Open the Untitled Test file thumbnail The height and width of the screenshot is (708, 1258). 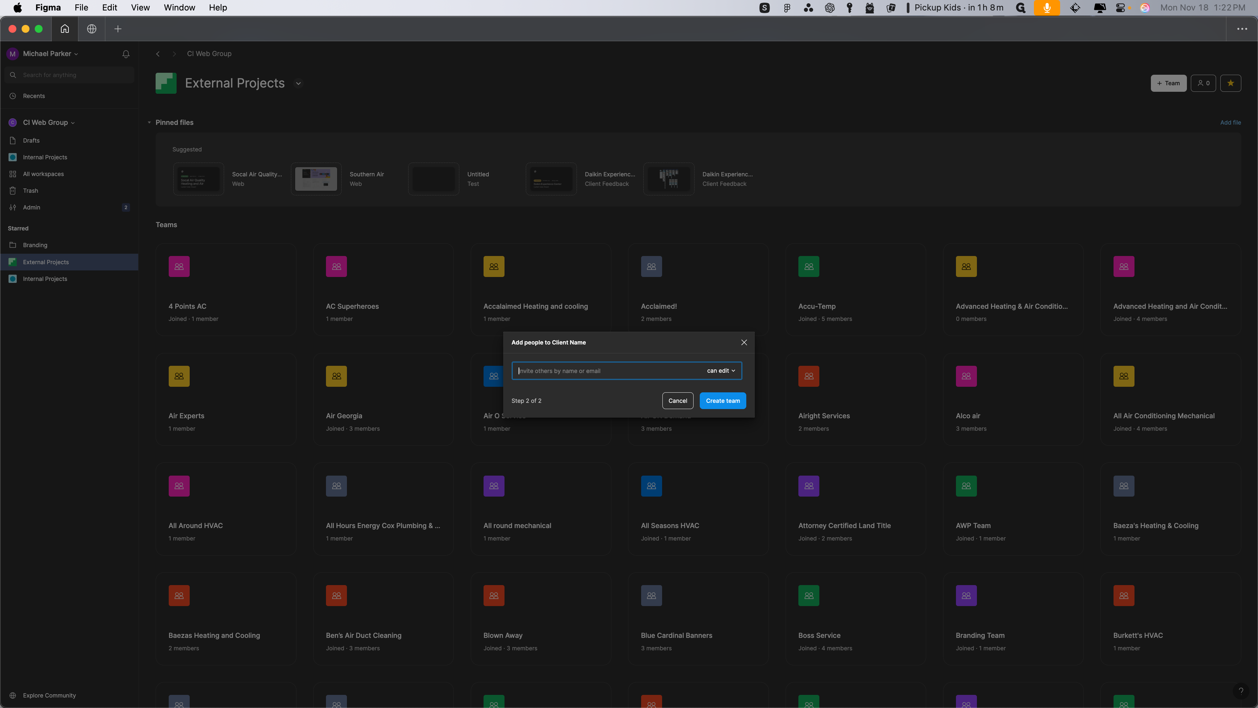[x=434, y=179]
